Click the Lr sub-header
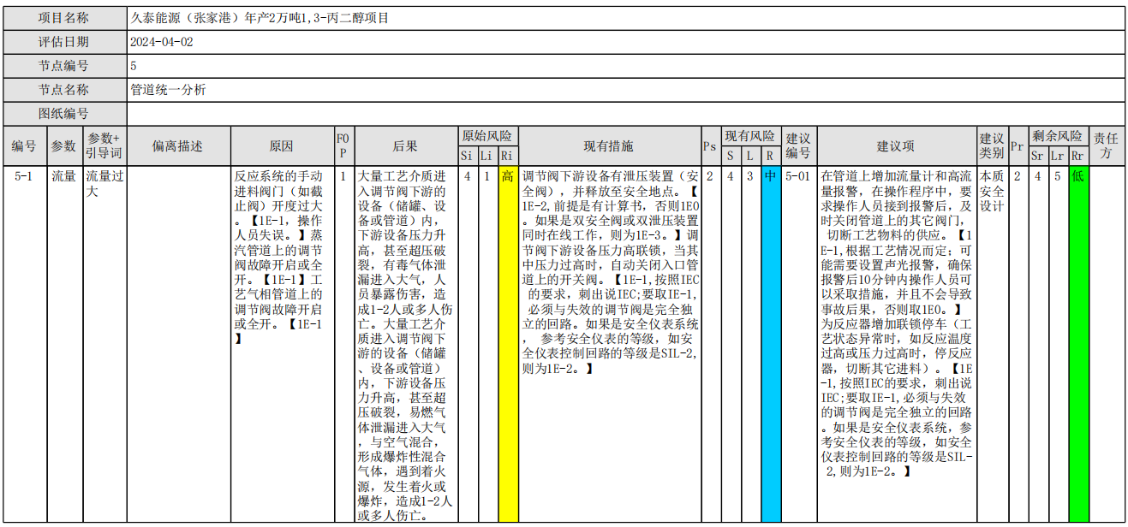 tap(1058, 157)
